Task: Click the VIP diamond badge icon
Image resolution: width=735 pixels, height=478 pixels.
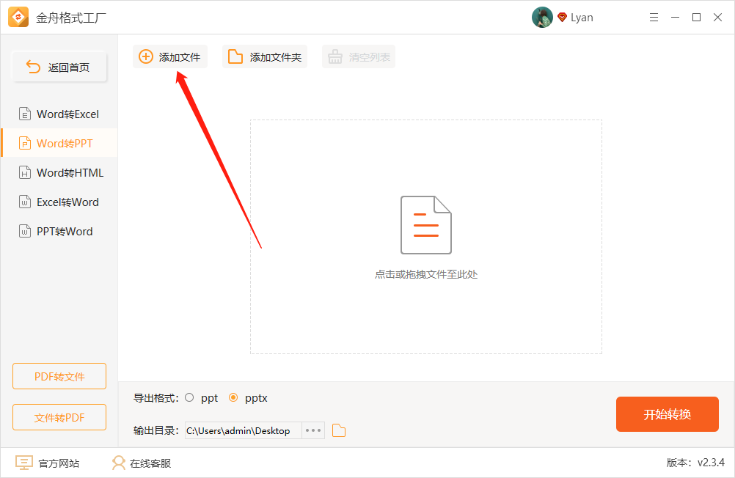Action: [562, 18]
